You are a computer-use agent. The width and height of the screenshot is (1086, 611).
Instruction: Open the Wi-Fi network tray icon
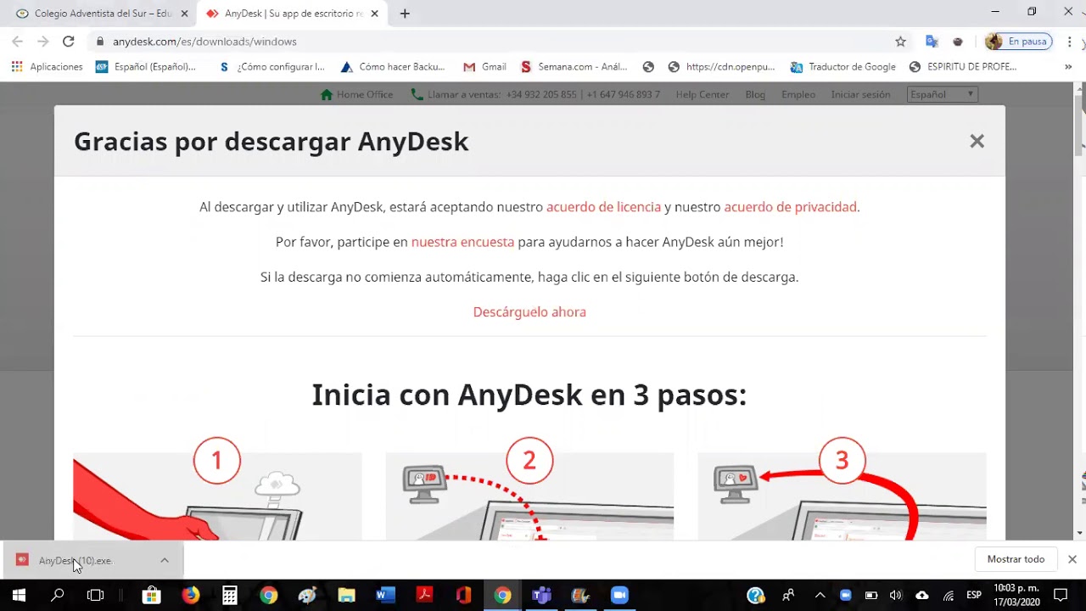coord(949,595)
